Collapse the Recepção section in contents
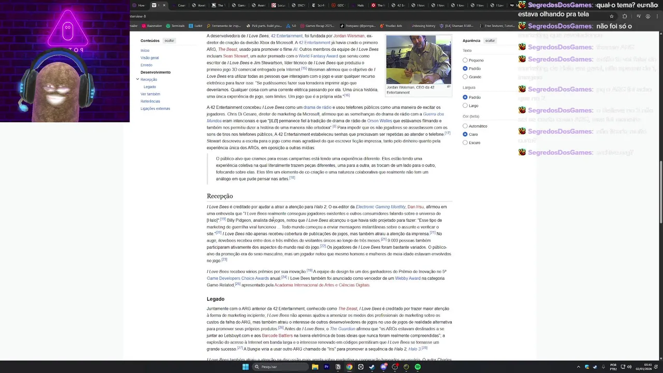This screenshot has width=663, height=373. (x=137, y=79)
